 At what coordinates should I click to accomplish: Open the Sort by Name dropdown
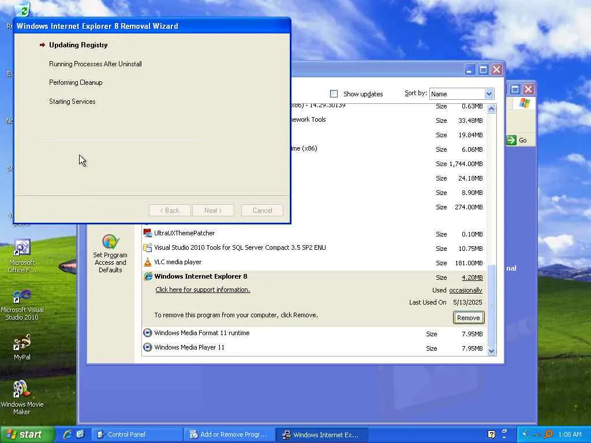coord(489,94)
